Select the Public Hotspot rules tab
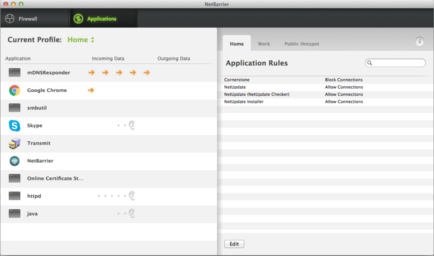 302,44
